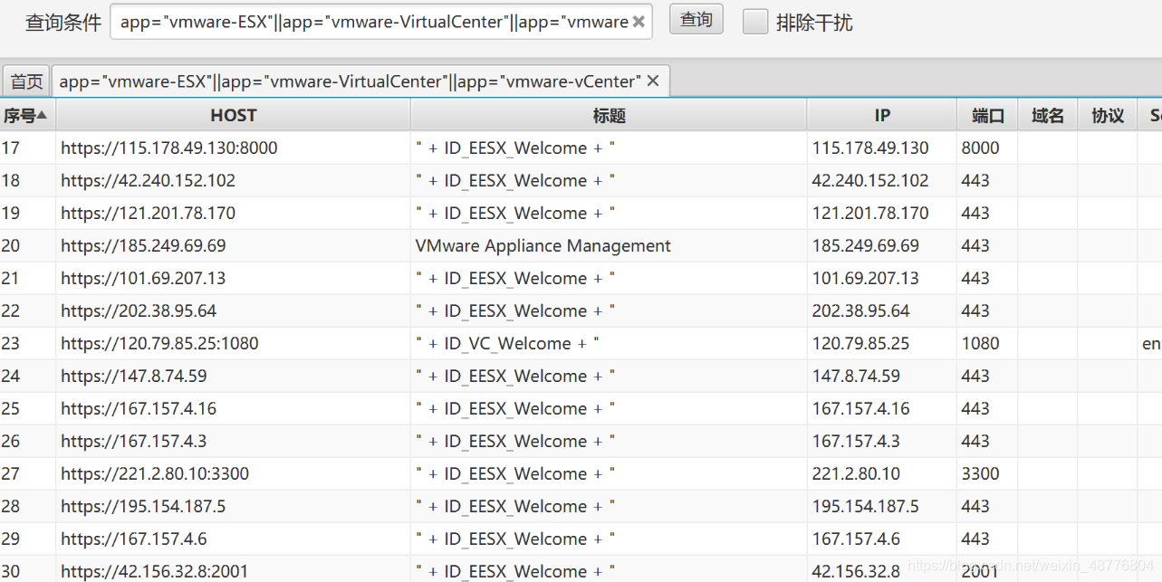1162x582 pixels.
Task: Sort table by HOST column header
Action: point(233,115)
